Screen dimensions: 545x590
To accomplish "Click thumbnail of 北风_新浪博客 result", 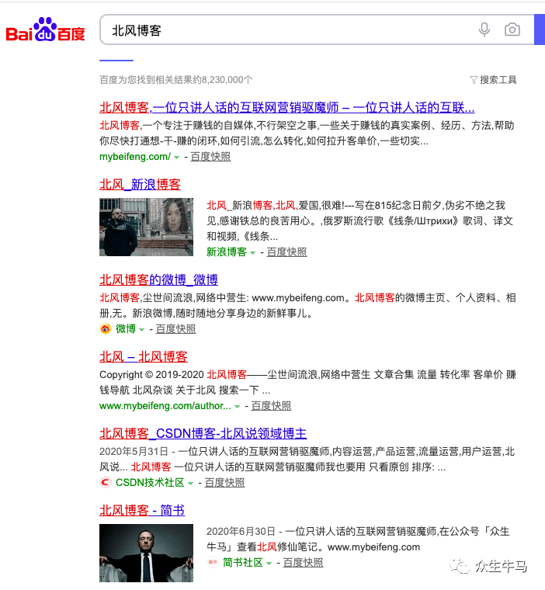I will click(x=147, y=227).
